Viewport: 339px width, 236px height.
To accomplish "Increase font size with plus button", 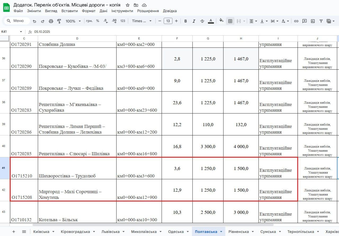I will 176,21.
